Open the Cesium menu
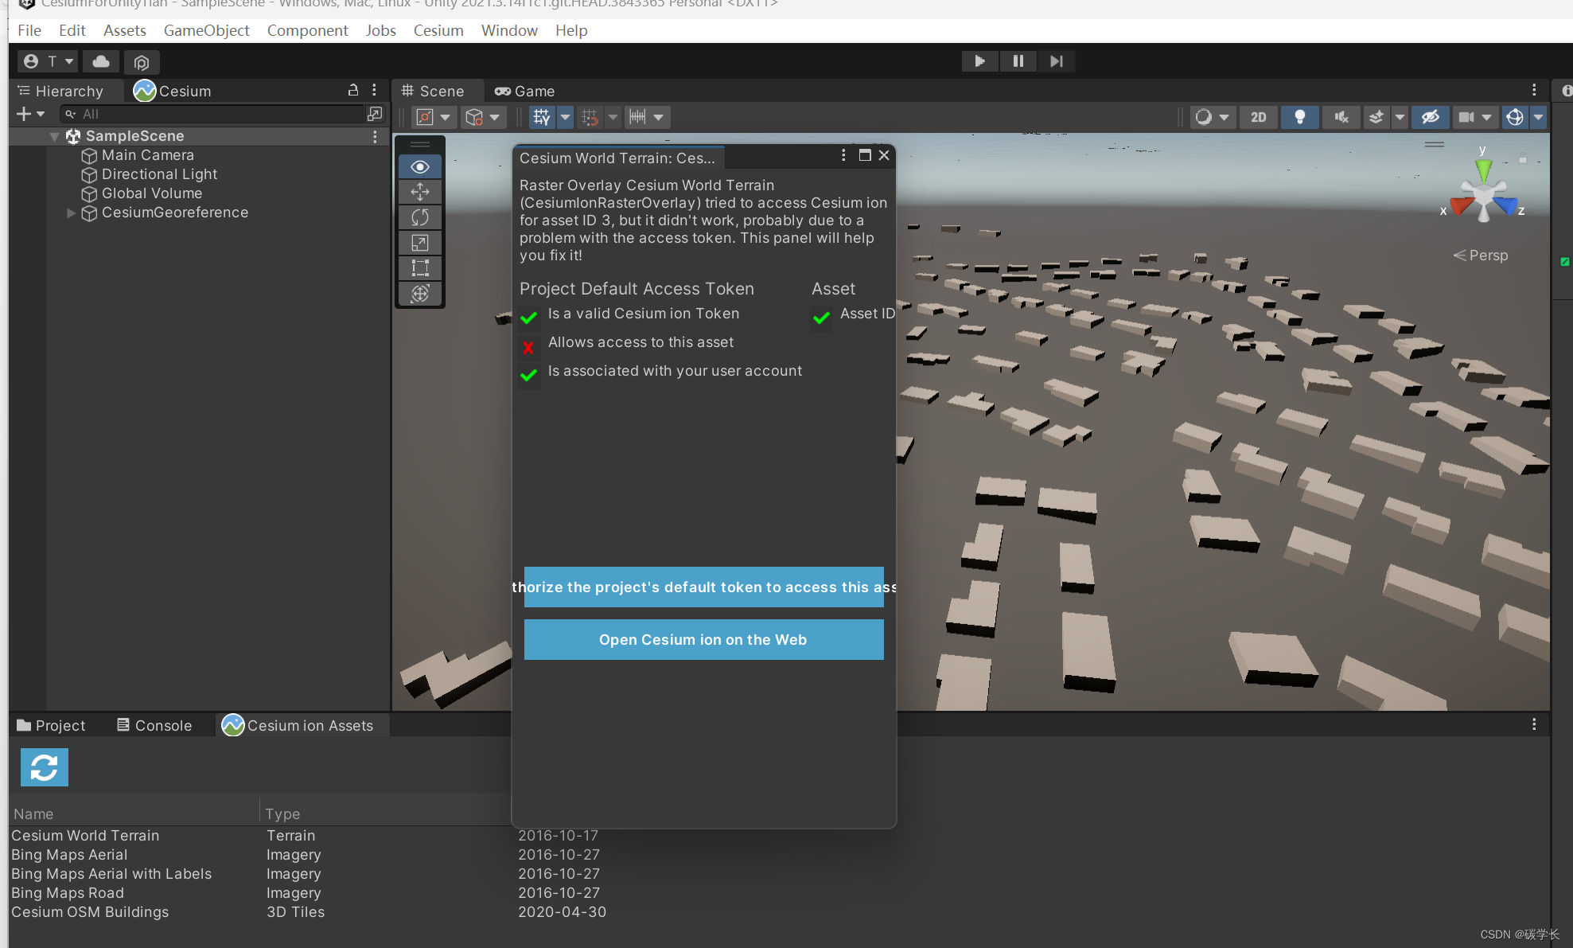Viewport: 1573px width, 948px height. [438, 30]
